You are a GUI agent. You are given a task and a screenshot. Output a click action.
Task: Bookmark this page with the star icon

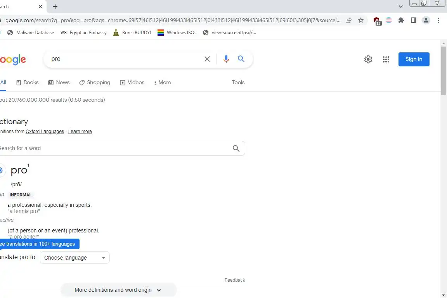click(361, 20)
